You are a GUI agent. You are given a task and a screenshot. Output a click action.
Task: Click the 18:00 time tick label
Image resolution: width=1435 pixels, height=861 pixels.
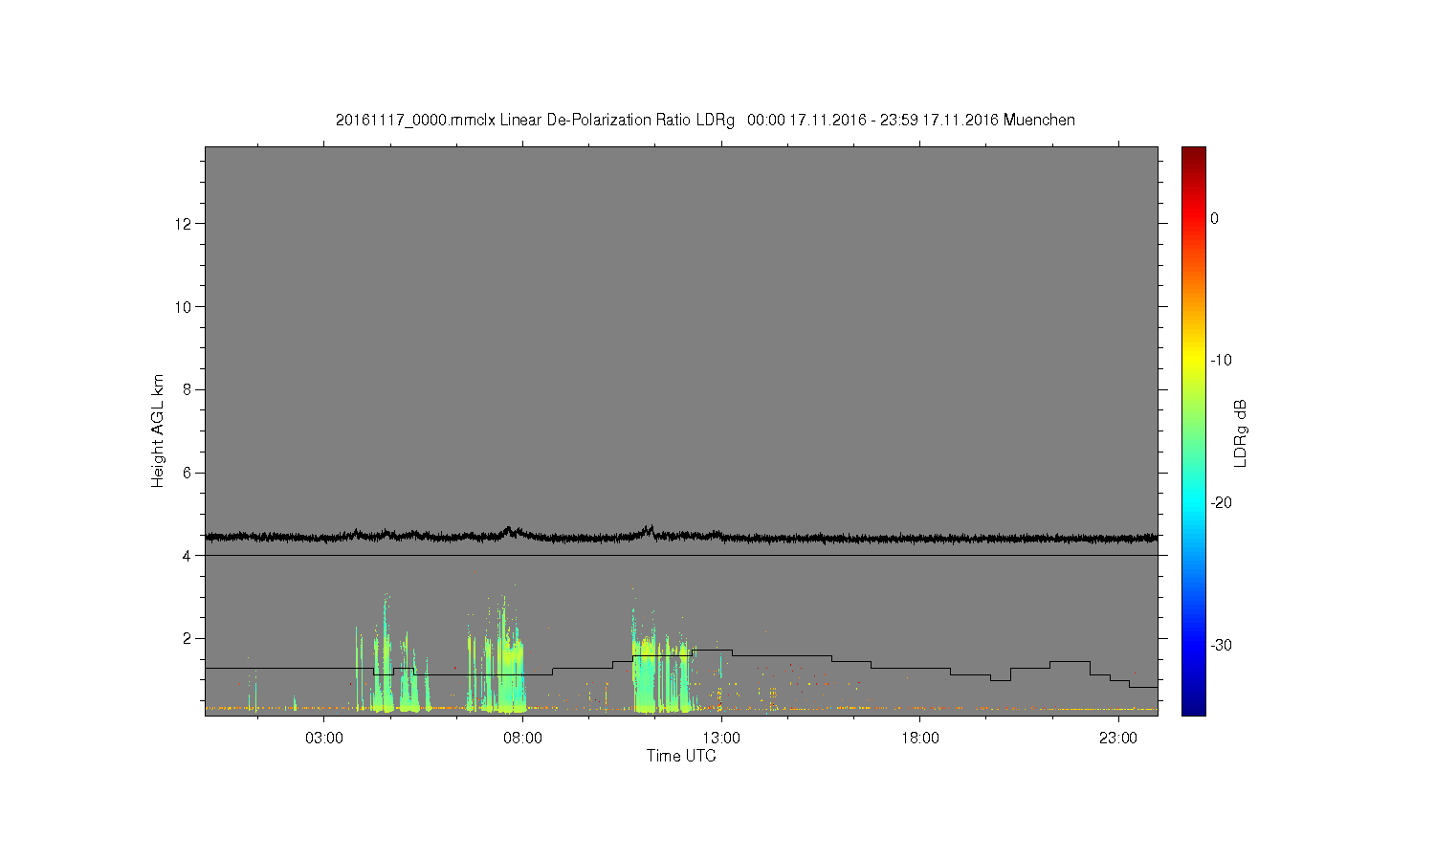click(x=919, y=739)
